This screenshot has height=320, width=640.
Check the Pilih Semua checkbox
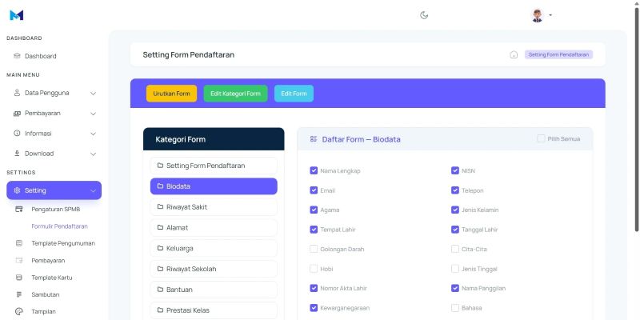coord(542,138)
